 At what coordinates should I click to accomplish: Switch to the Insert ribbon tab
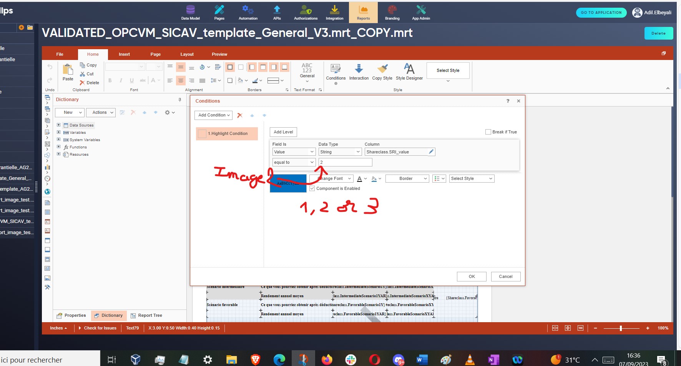pyautogui.click(x=124, y=54)
